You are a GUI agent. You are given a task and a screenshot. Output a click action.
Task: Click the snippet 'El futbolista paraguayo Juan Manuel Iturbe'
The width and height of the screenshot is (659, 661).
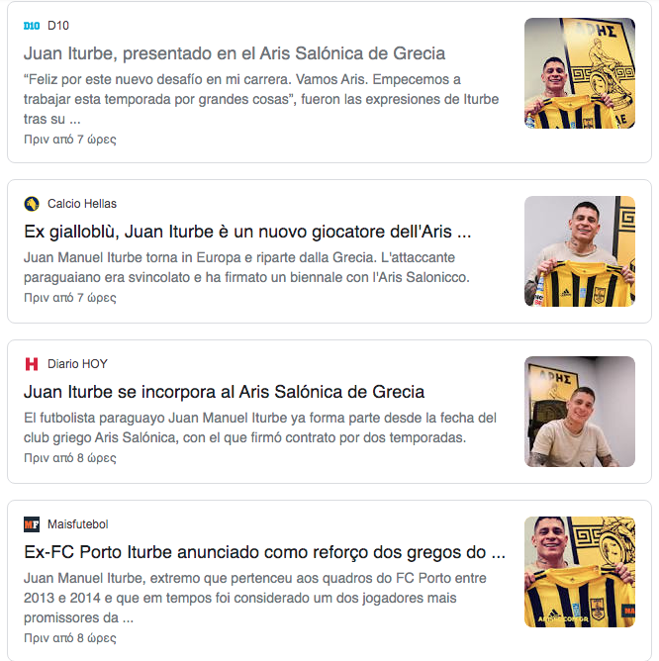click(x=259, y=427)
